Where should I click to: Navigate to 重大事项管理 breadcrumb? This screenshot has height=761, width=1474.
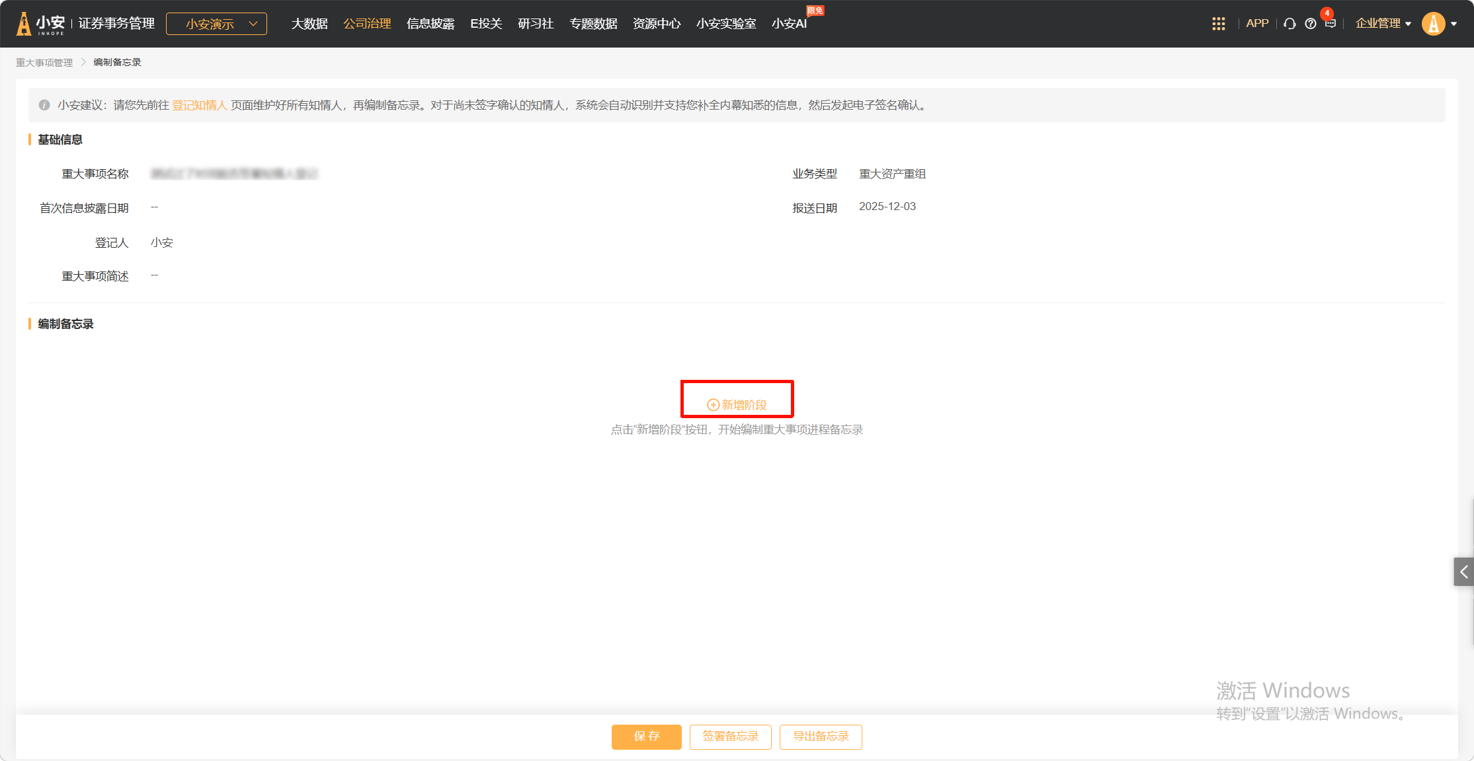(44, 62)
